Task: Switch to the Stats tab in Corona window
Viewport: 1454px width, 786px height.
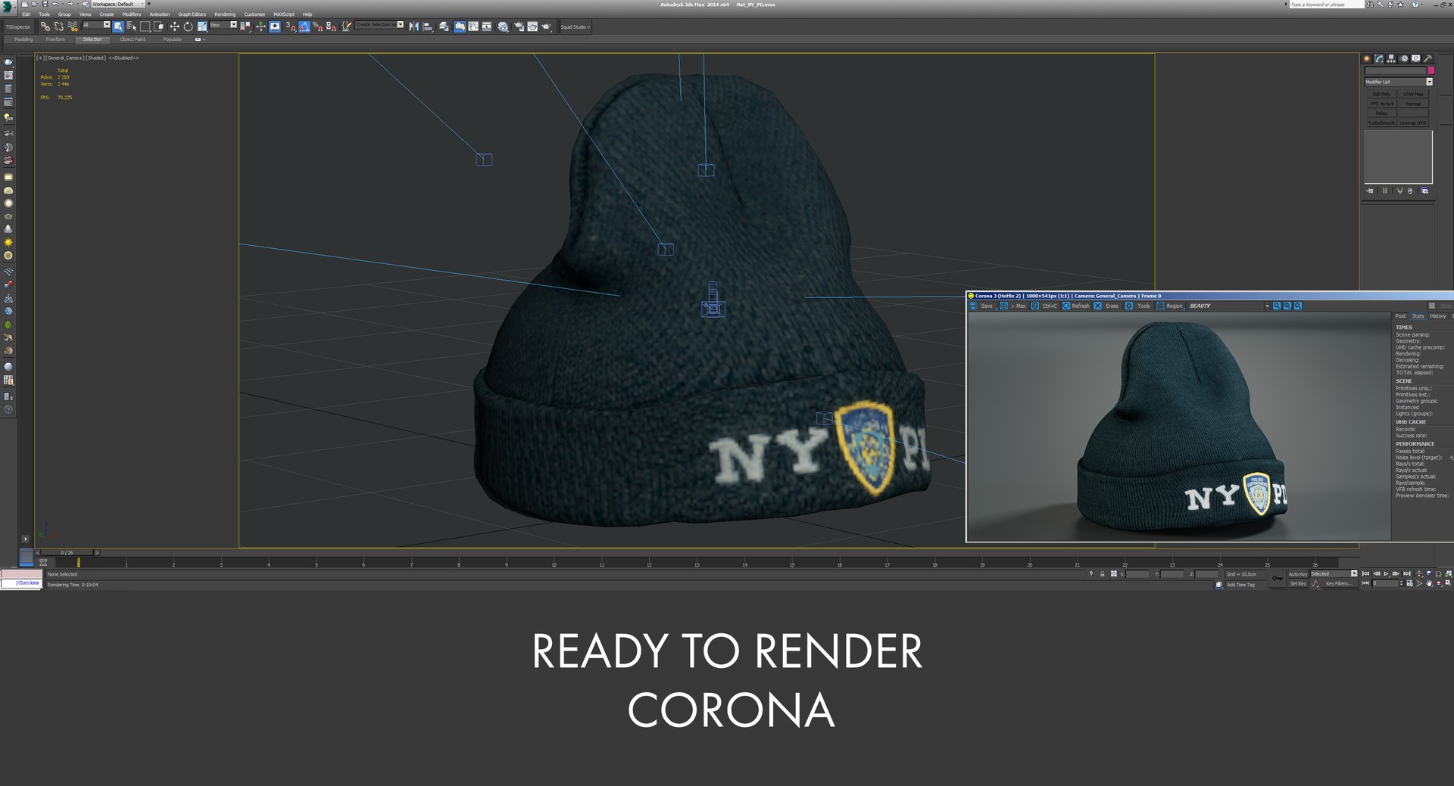Action: pos(1418,316)
